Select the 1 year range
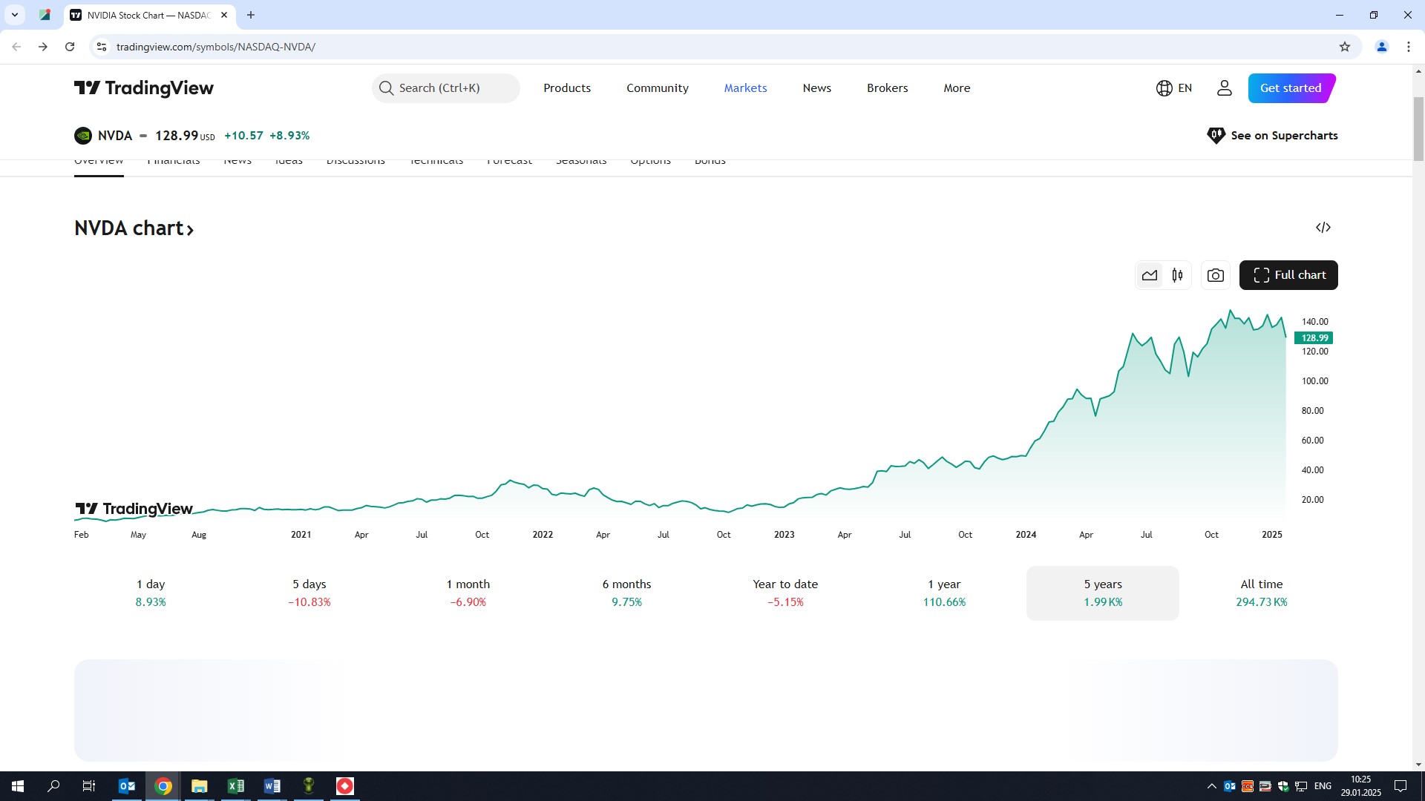This screenshot has height=801, width=1425. click(x=944, y=593)
